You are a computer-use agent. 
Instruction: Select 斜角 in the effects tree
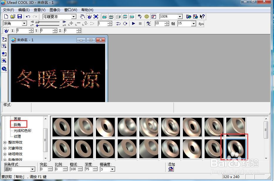tap(17, 125)
